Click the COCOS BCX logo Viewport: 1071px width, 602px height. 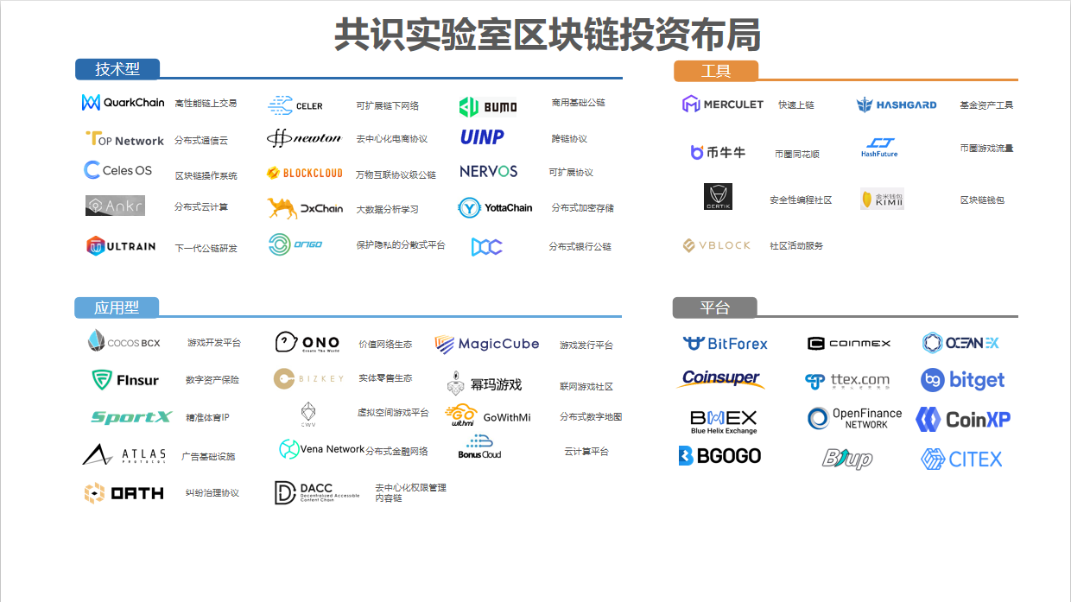(124, 341)
